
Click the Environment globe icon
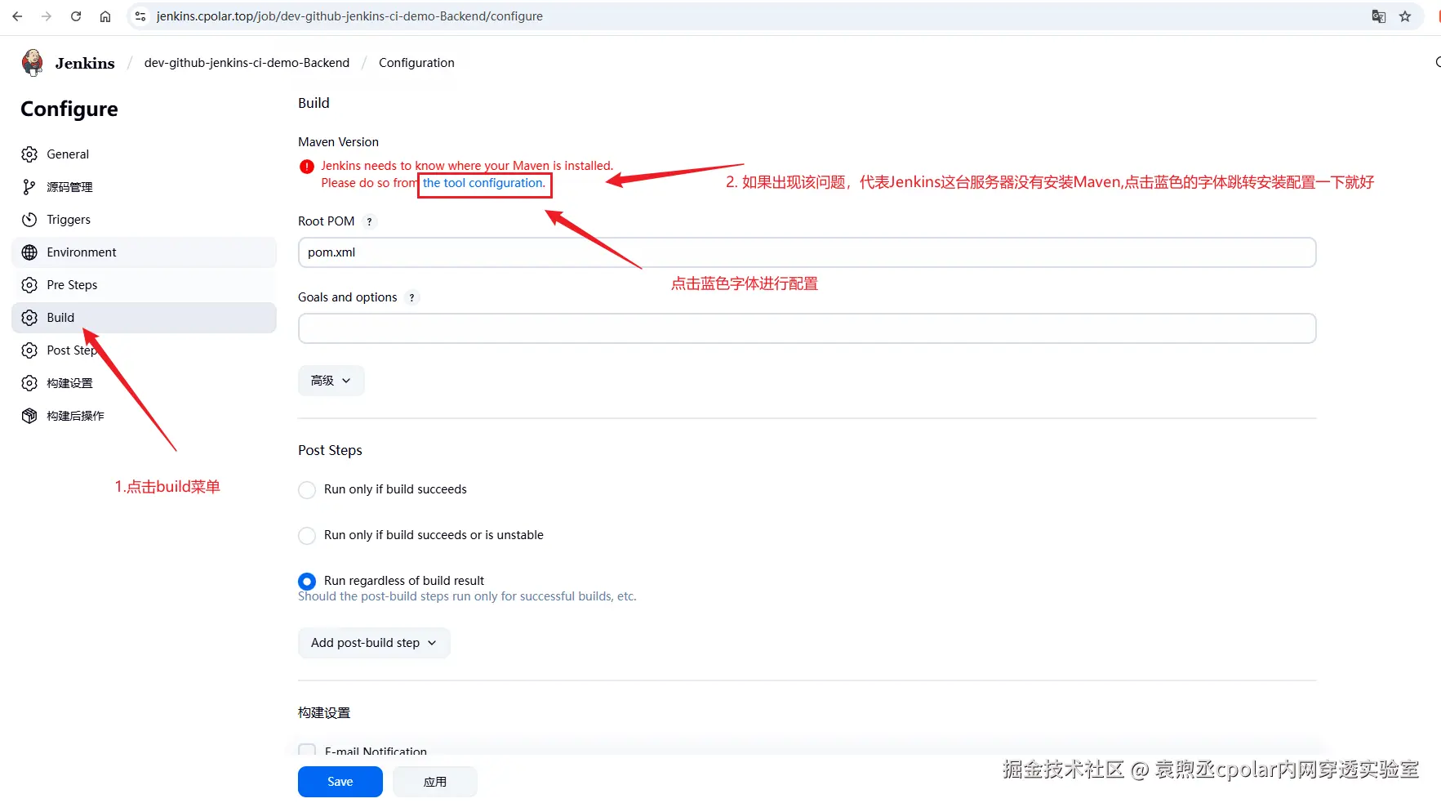[29, 252]
